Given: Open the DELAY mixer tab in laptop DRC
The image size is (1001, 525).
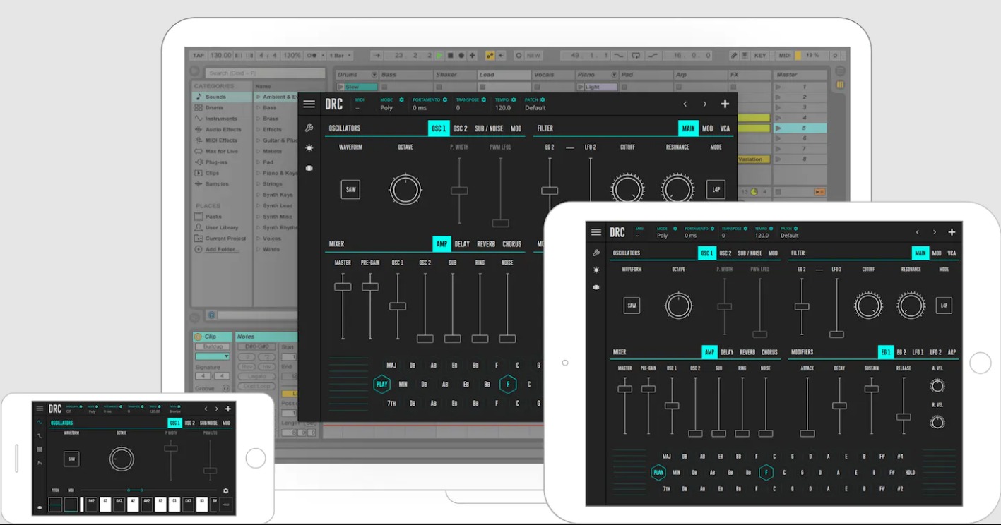Looking at the screenshot, I should click(462, 244).
